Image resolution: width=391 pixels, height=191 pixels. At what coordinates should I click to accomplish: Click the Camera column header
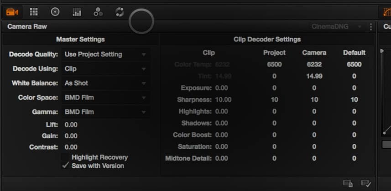tap(314, 53)
